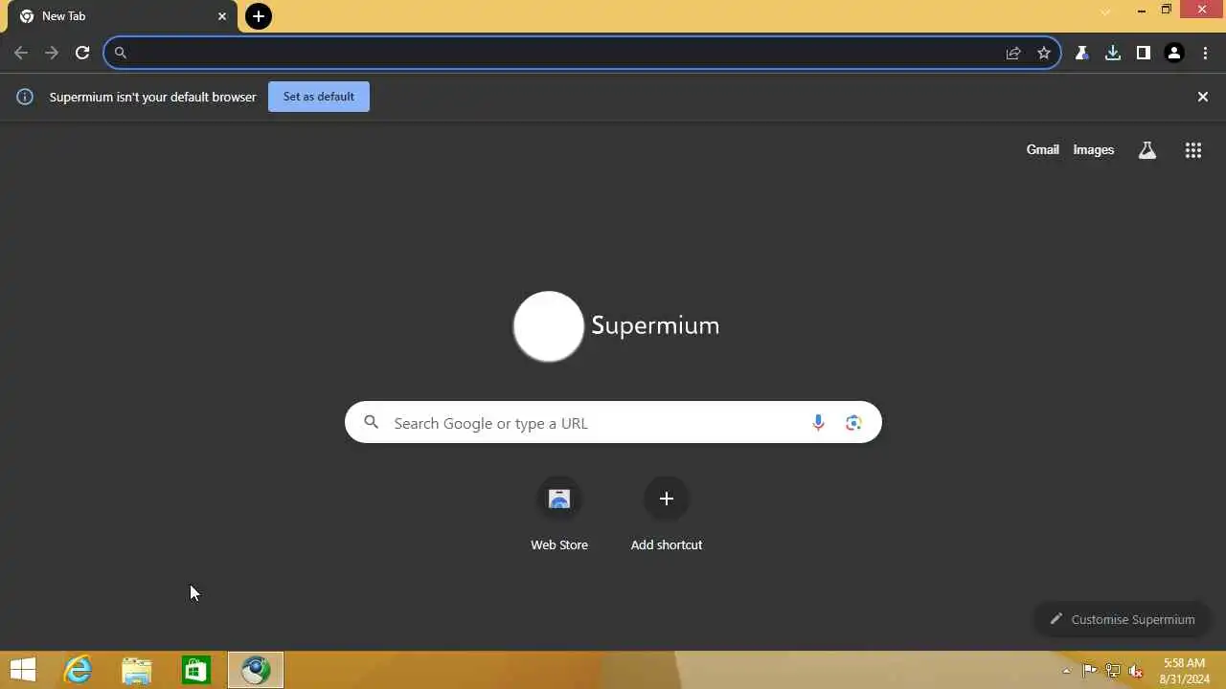This screenshot has height=689, width=1226.
Task: Toggle the side panel
Action: click(1143, 53)
